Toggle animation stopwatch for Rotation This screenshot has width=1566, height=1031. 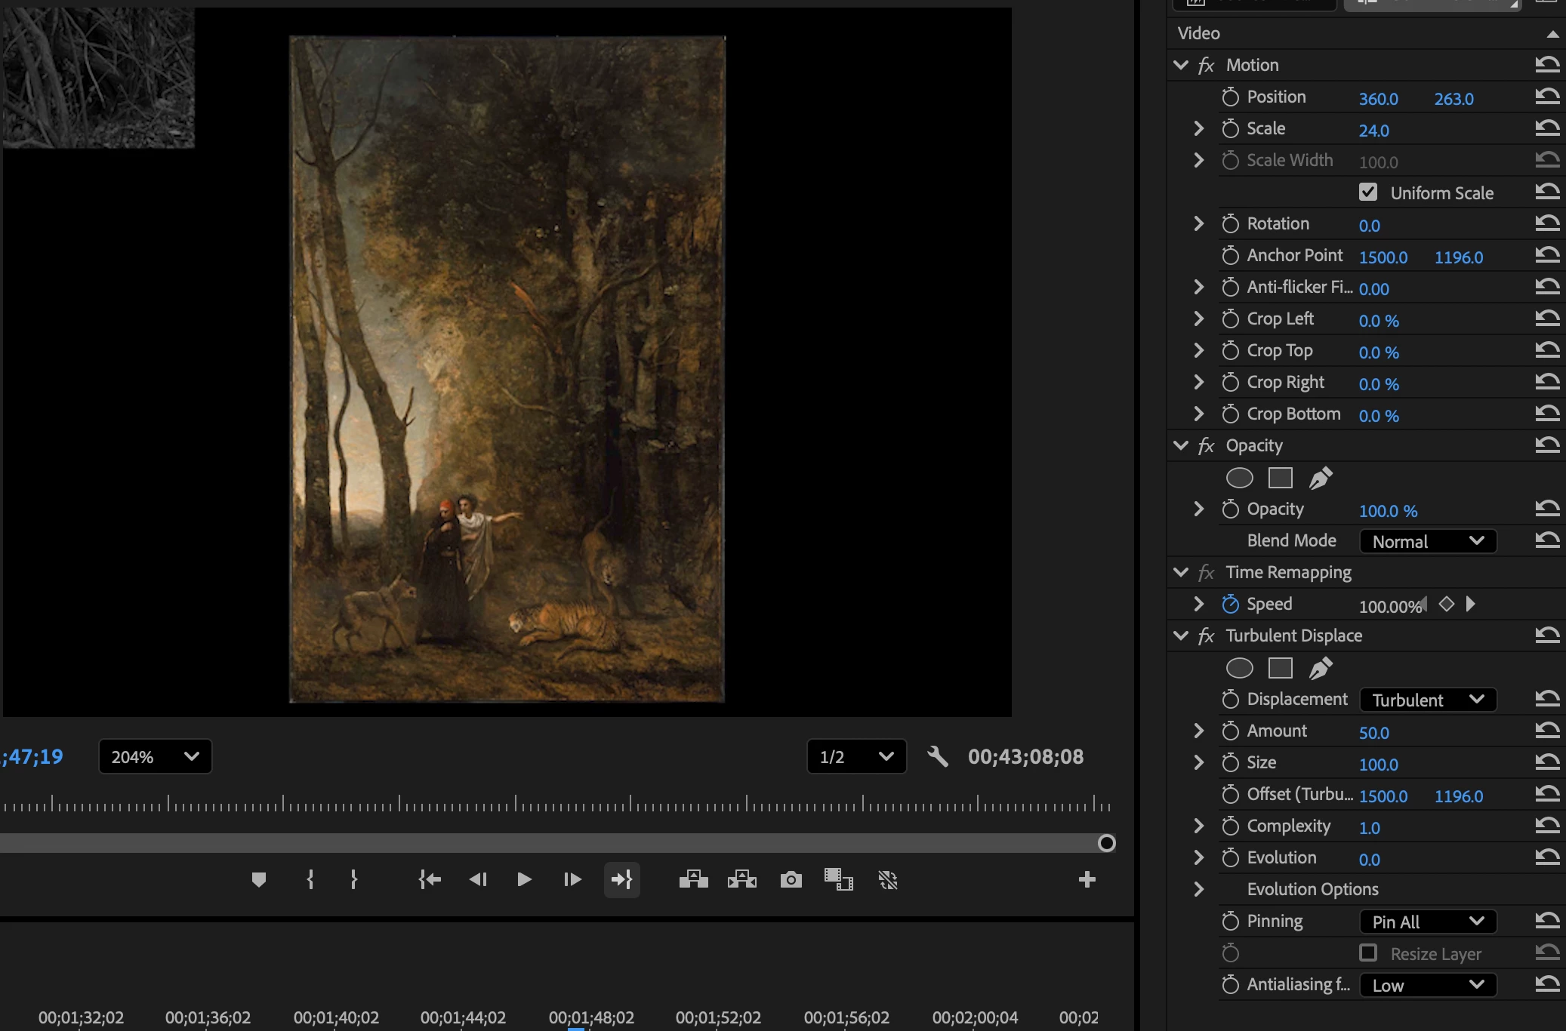(1230, 224)
